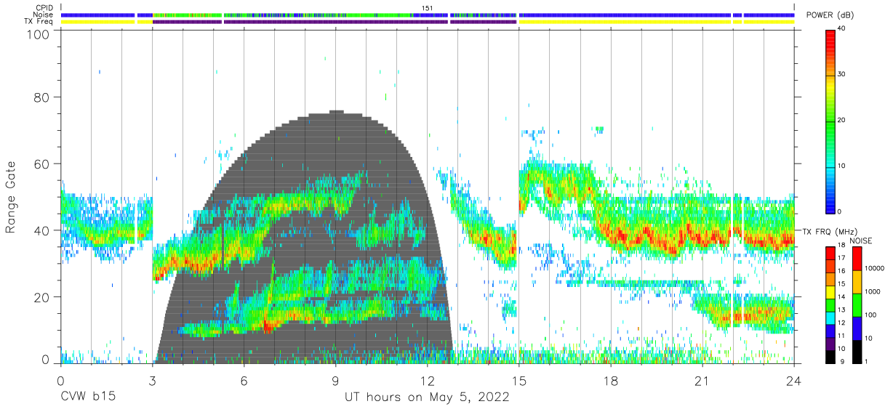Click the green middle of the power colorbar
The height and width of the screenshot is (412, 893).
coord(831,121)
